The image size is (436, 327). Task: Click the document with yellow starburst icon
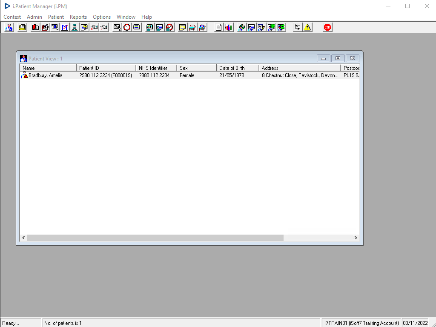(x=84, y=27)
